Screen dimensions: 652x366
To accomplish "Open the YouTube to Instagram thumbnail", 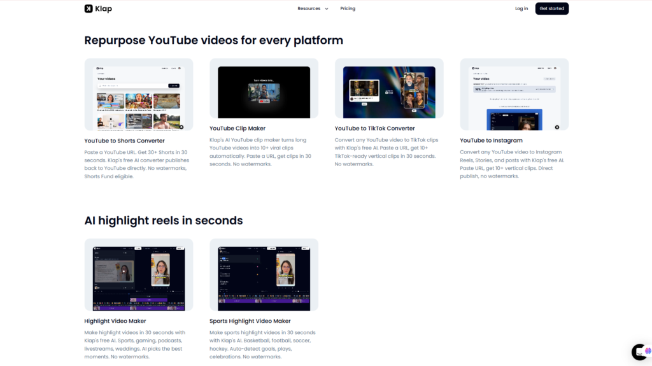I will (x=514, y=94).
